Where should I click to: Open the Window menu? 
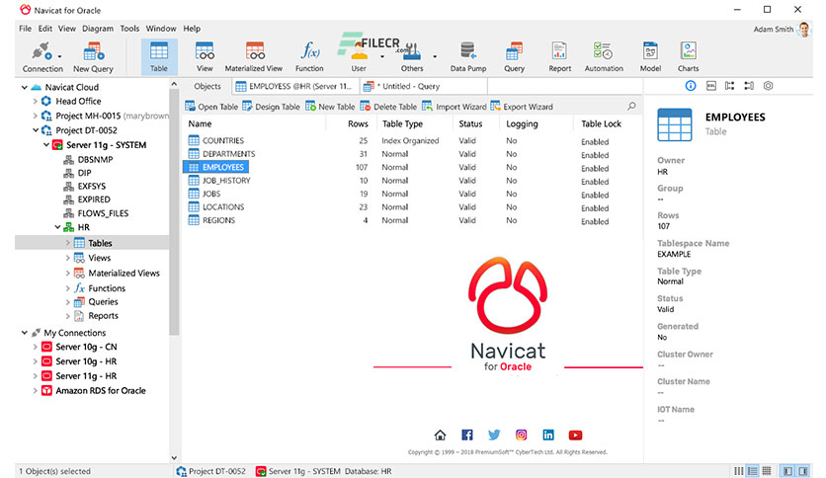[x=161, y=29]
